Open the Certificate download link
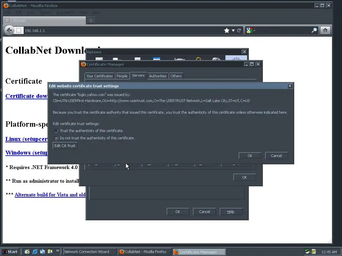This screenshot has width=342, height=256. 26,96
